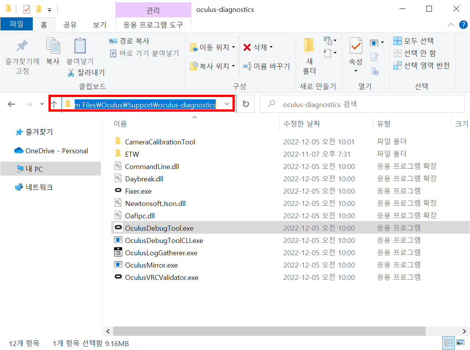Open the 파일 (File) menu
The height and width of the screenshot is (350, 470).
tap(17, 24)
